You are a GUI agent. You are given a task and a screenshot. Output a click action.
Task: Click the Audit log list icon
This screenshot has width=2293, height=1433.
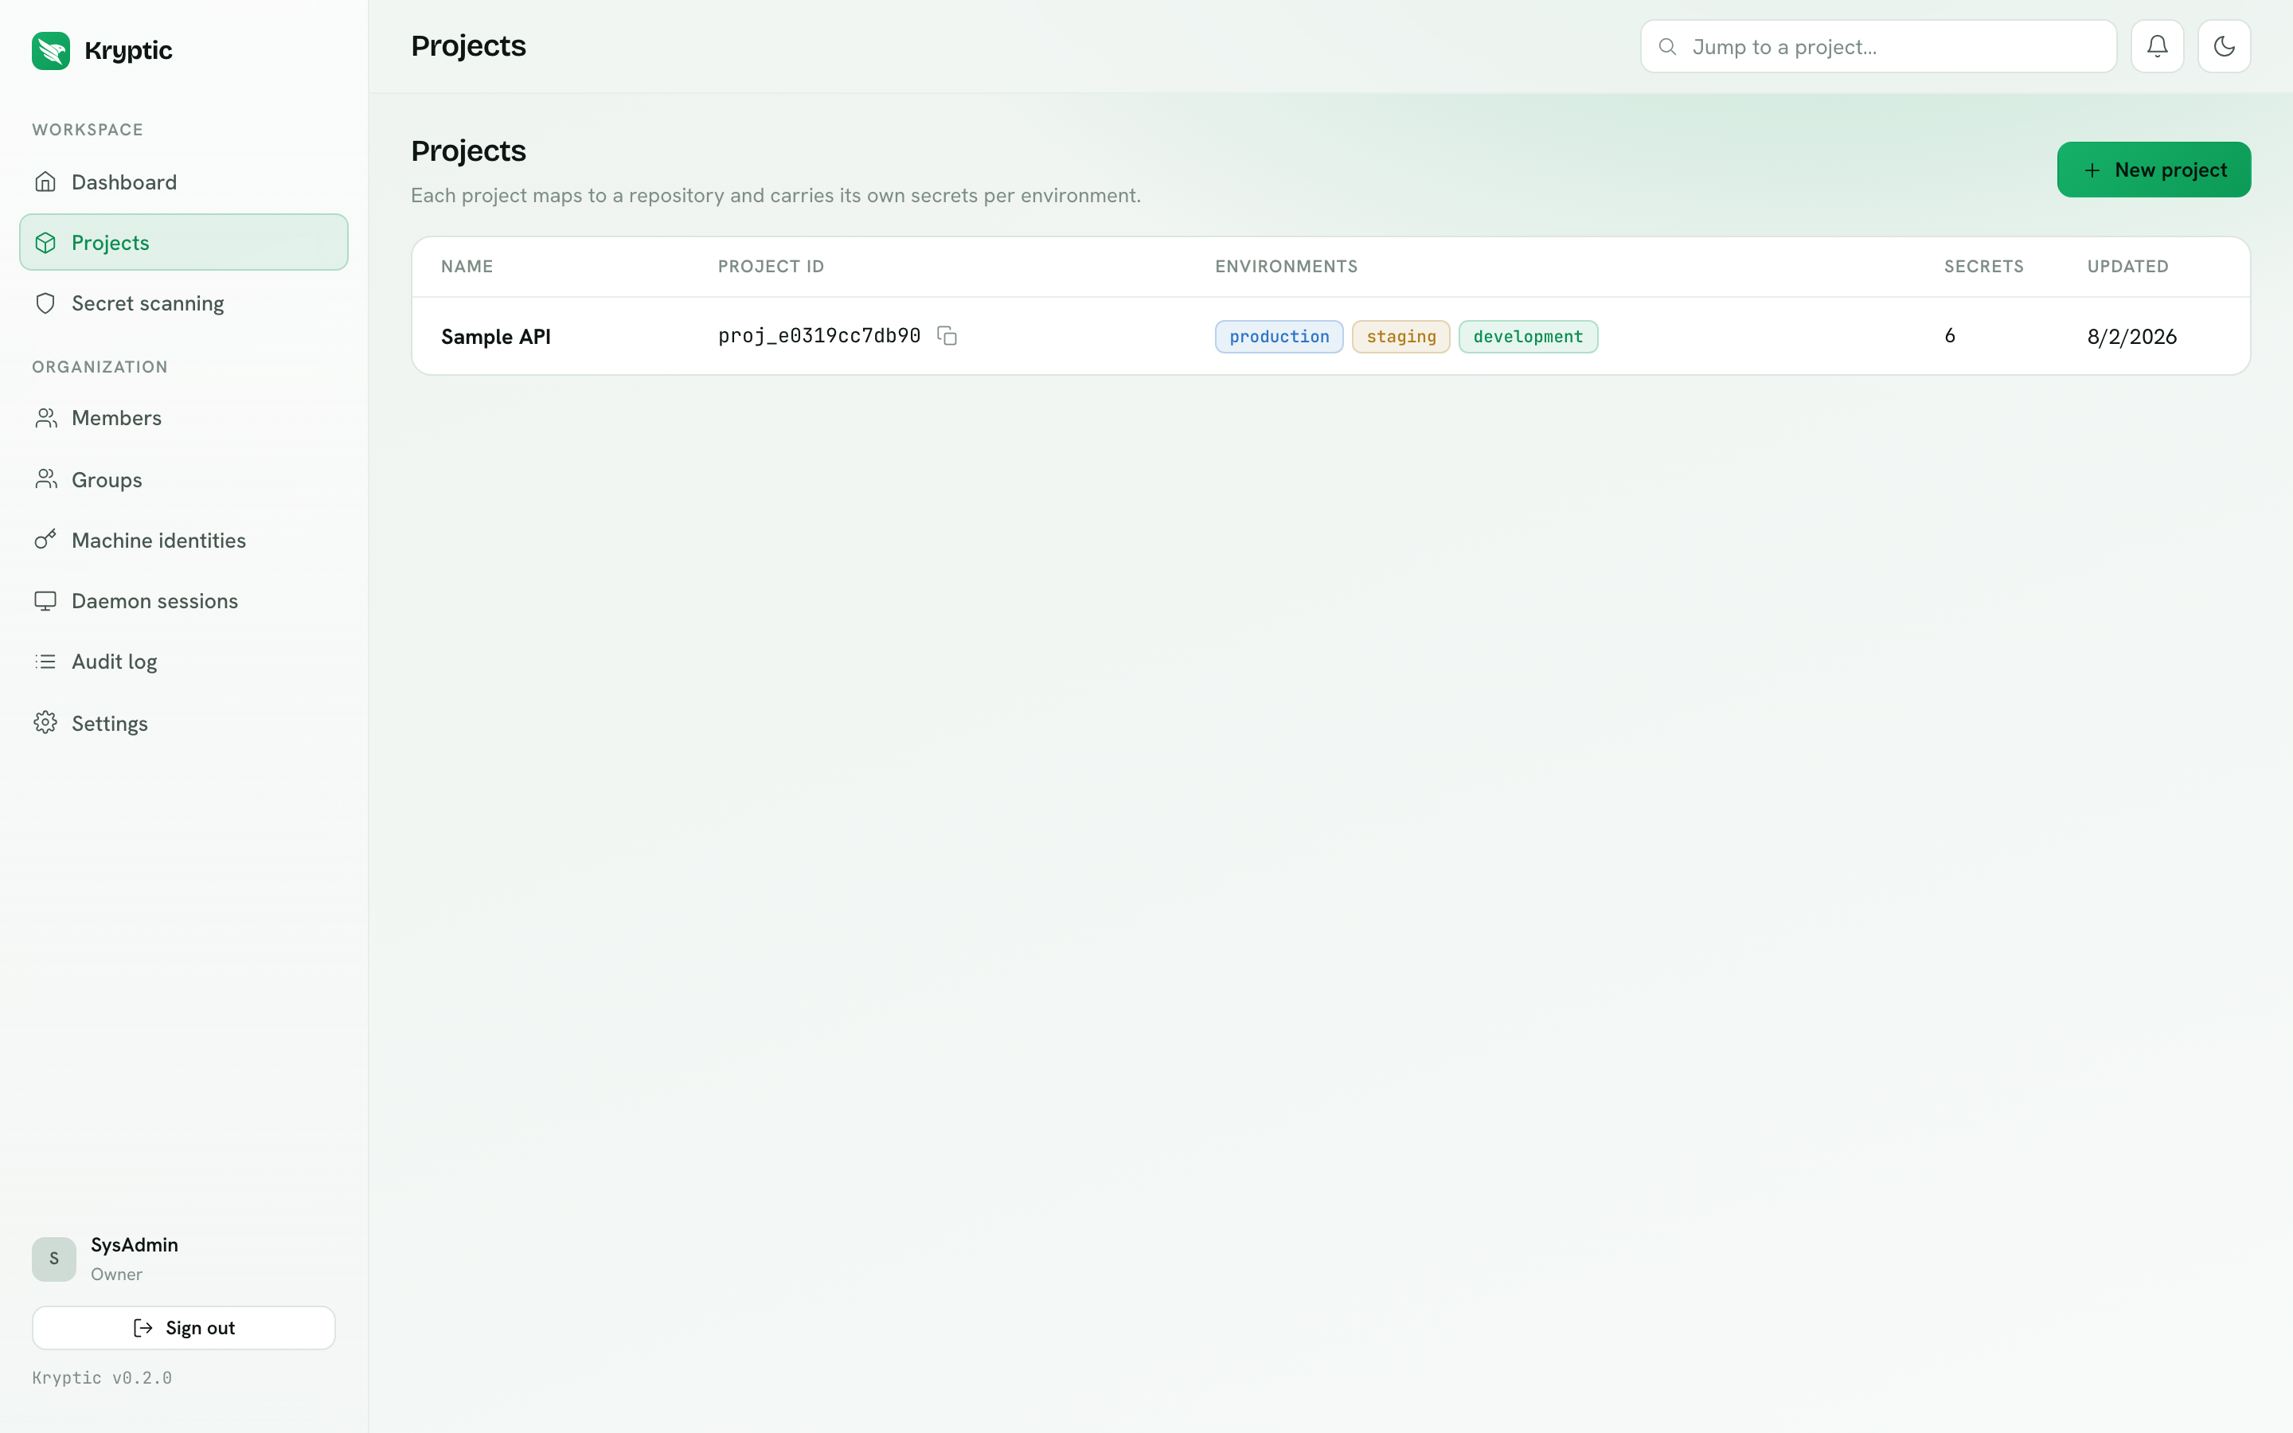45,662
